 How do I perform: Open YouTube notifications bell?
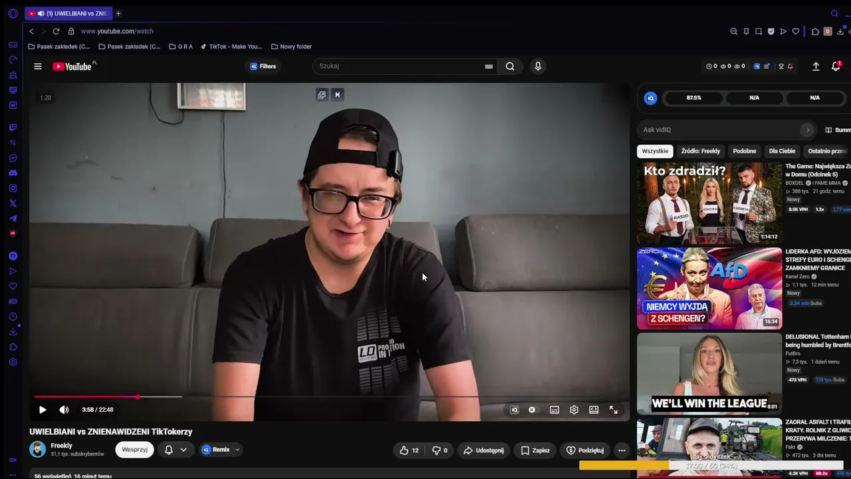836,67
